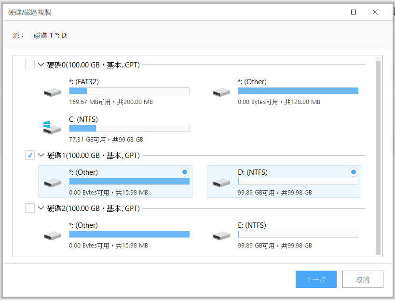This screenshot has width=395, height=300.
Task: Click the 下一步 button
Action: click(316, 279)
